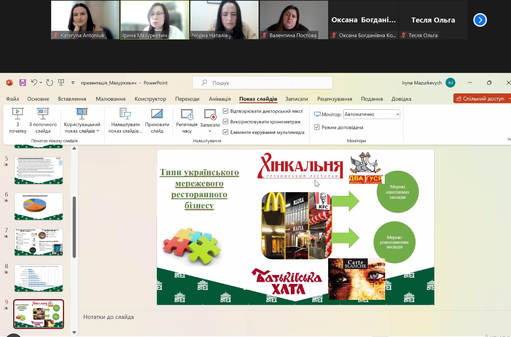Click the Save icon in title bar
511x337 pixels.
point(23,83)
